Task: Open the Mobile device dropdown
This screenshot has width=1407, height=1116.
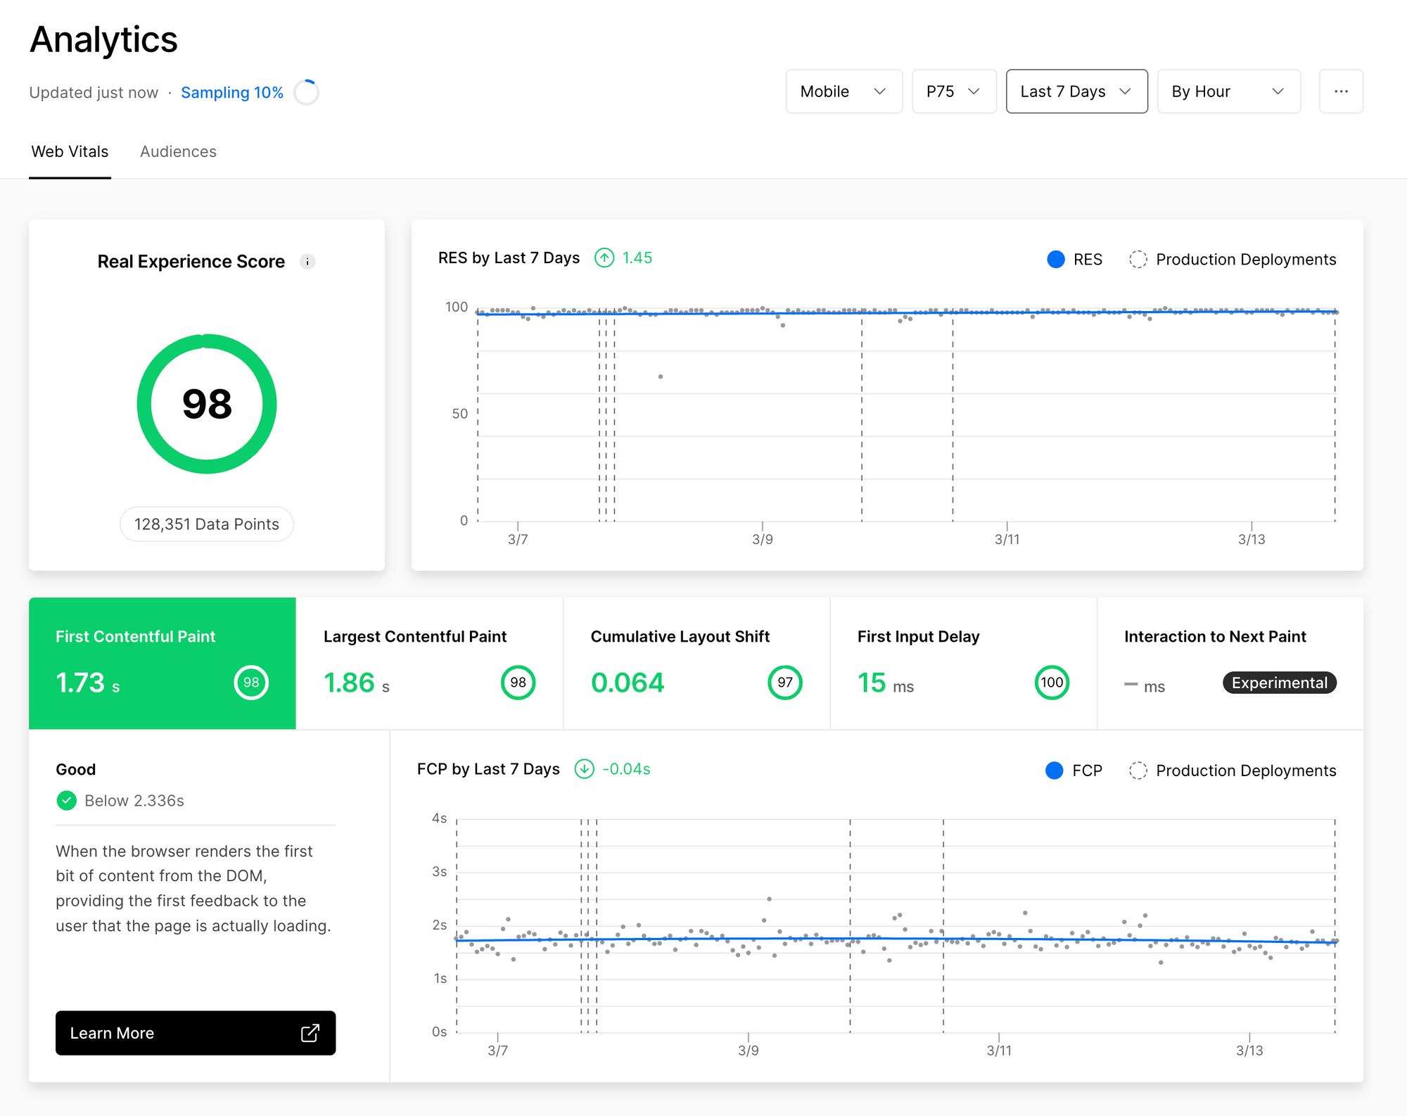Action: point(843,91)
